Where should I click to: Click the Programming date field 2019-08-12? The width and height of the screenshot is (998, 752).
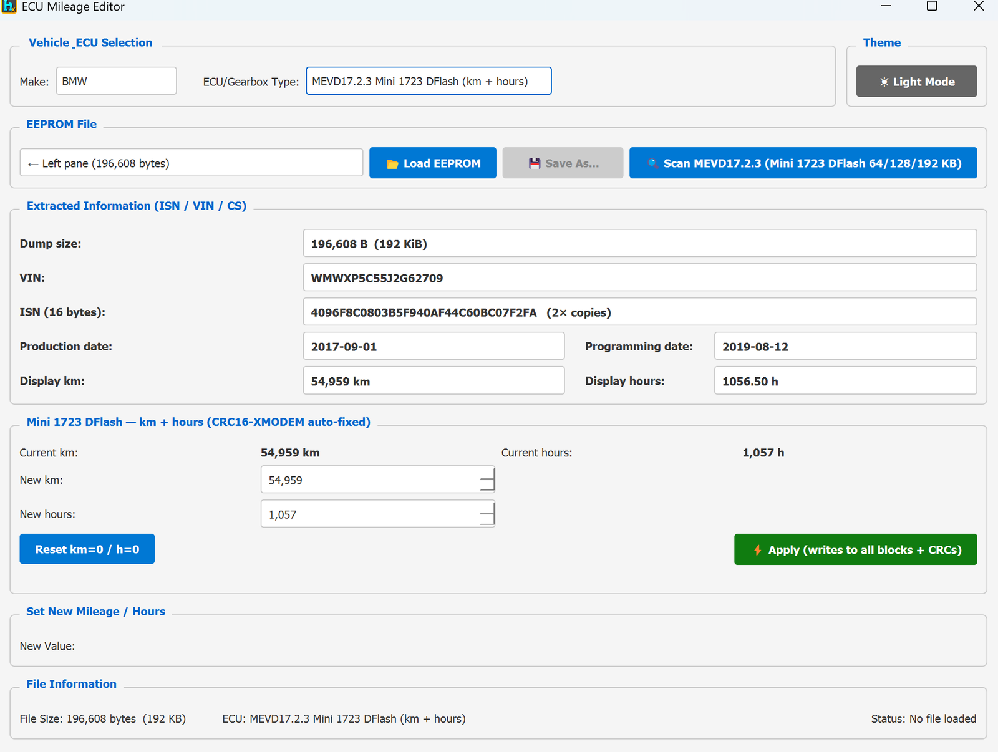pyautogui.click(x=846, y=346)
